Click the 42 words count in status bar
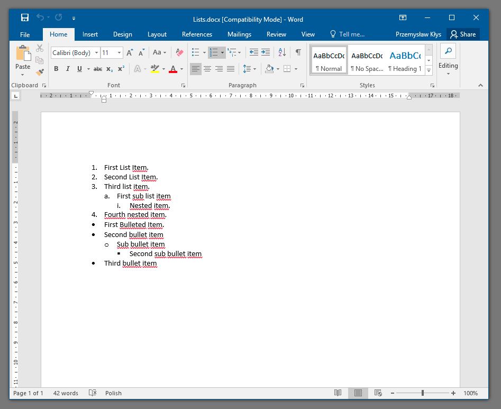This screenshot has width=501, height=409. pyautogui.click(x=66, y=393)
